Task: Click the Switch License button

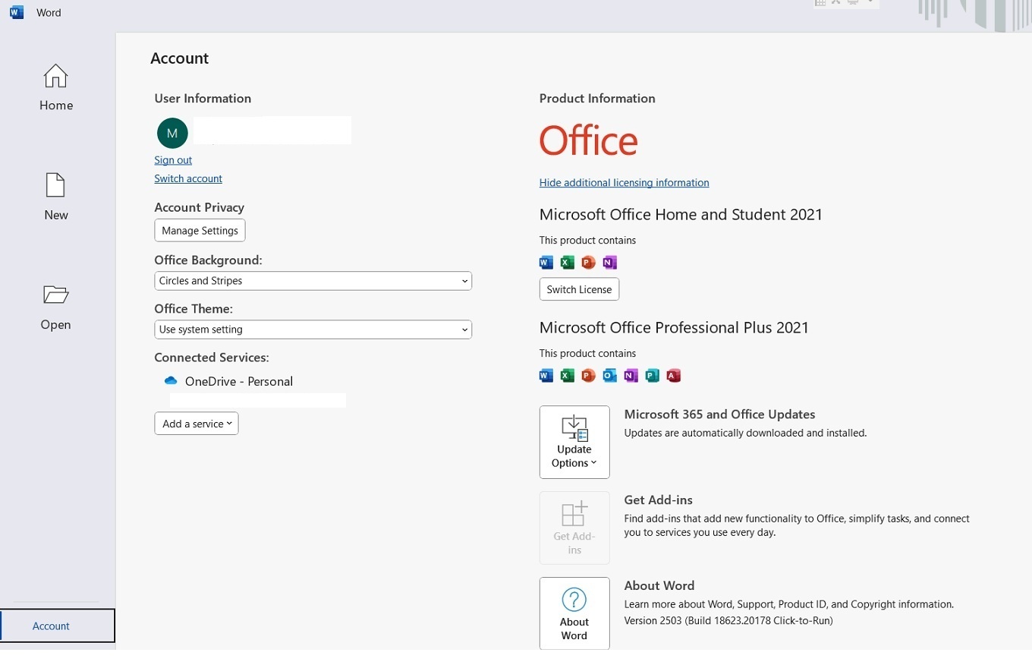Action: (579, 289)
